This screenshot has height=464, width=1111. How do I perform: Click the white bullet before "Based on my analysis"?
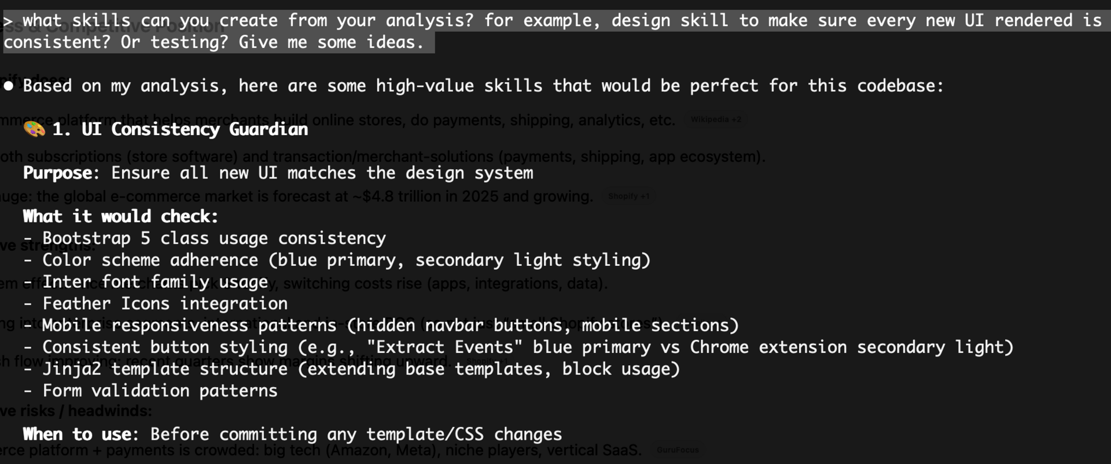click(8, 86)
